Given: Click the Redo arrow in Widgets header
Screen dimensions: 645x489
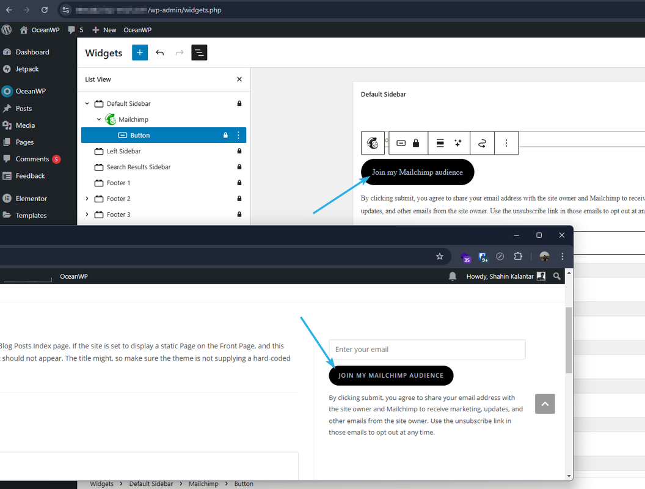Looking at the screenshot, I should click(x=180, y=53).
